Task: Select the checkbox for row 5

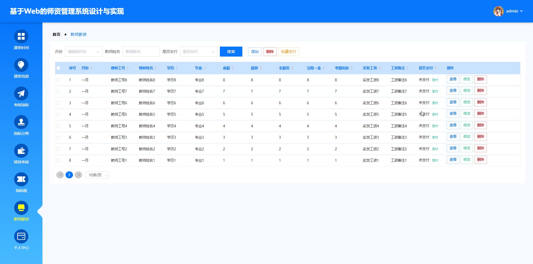Action: 58,126
